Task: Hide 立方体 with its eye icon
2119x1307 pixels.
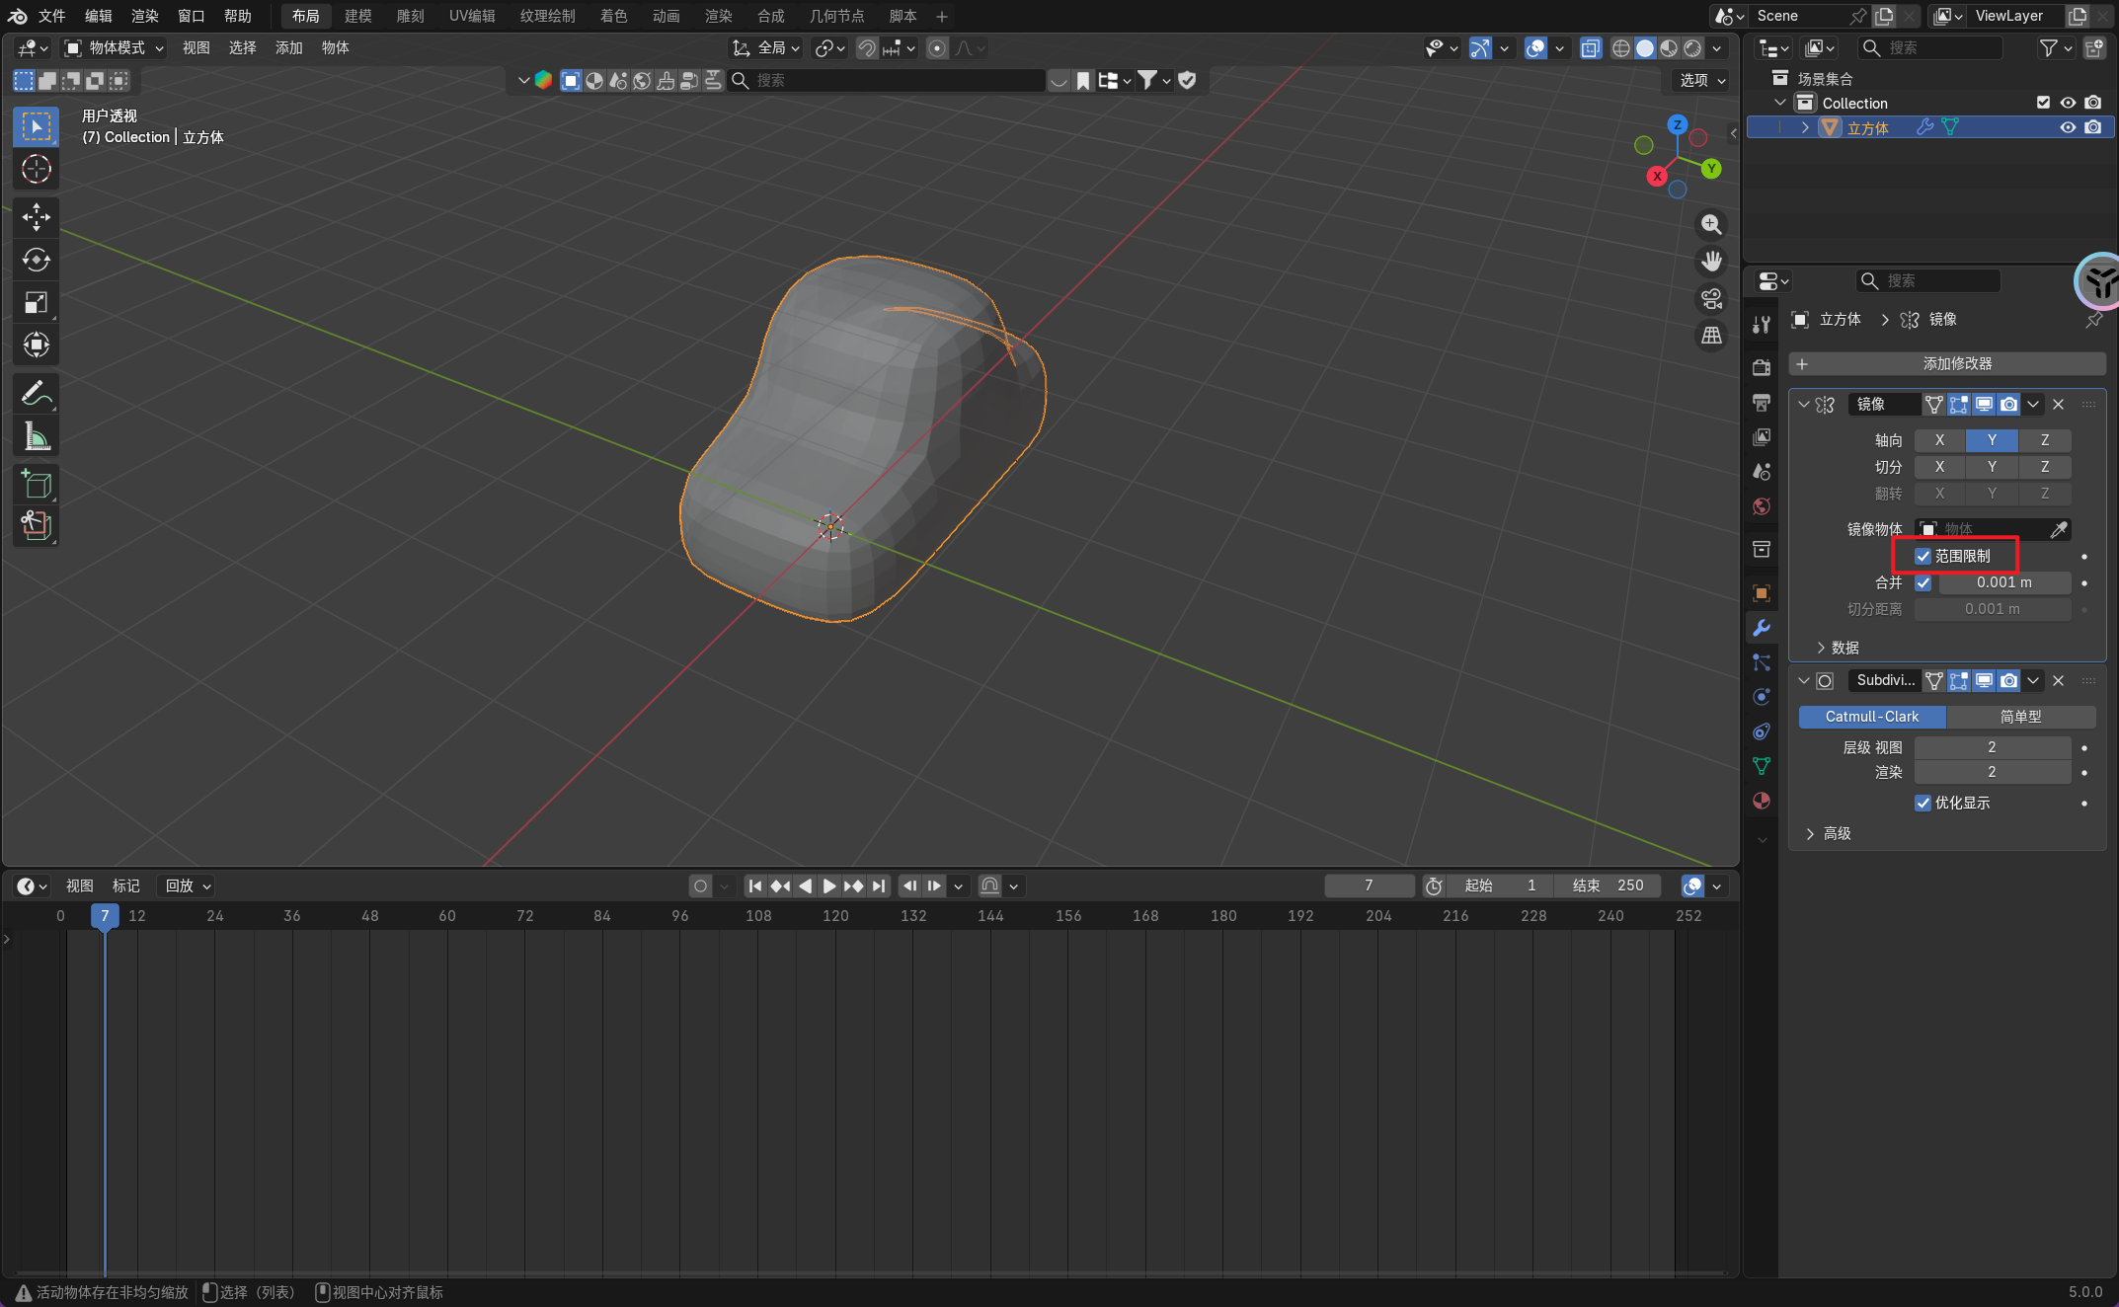Action: click(2068, 127)
